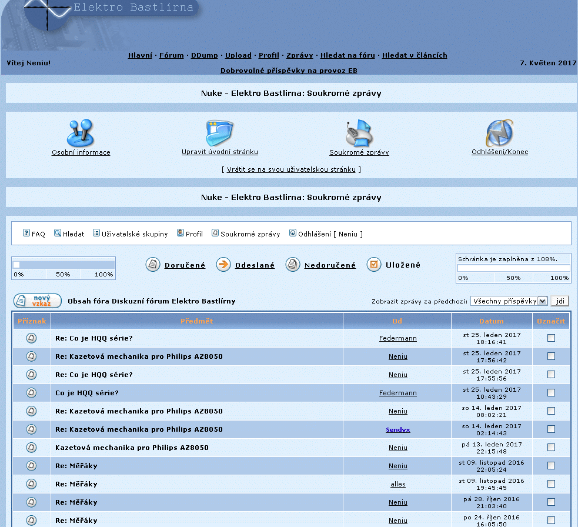
Task: Open the message 'Co je HQQ série?'
Action: pos(87,393)
